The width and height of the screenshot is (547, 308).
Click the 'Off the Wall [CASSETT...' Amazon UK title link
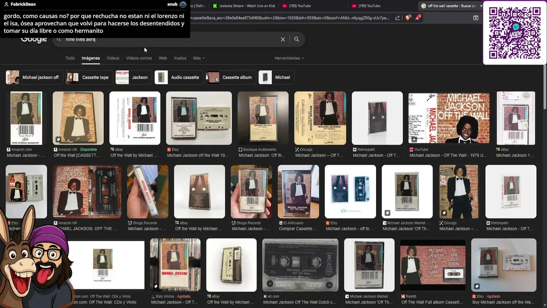pyautogui.click(x=77, y=155)
